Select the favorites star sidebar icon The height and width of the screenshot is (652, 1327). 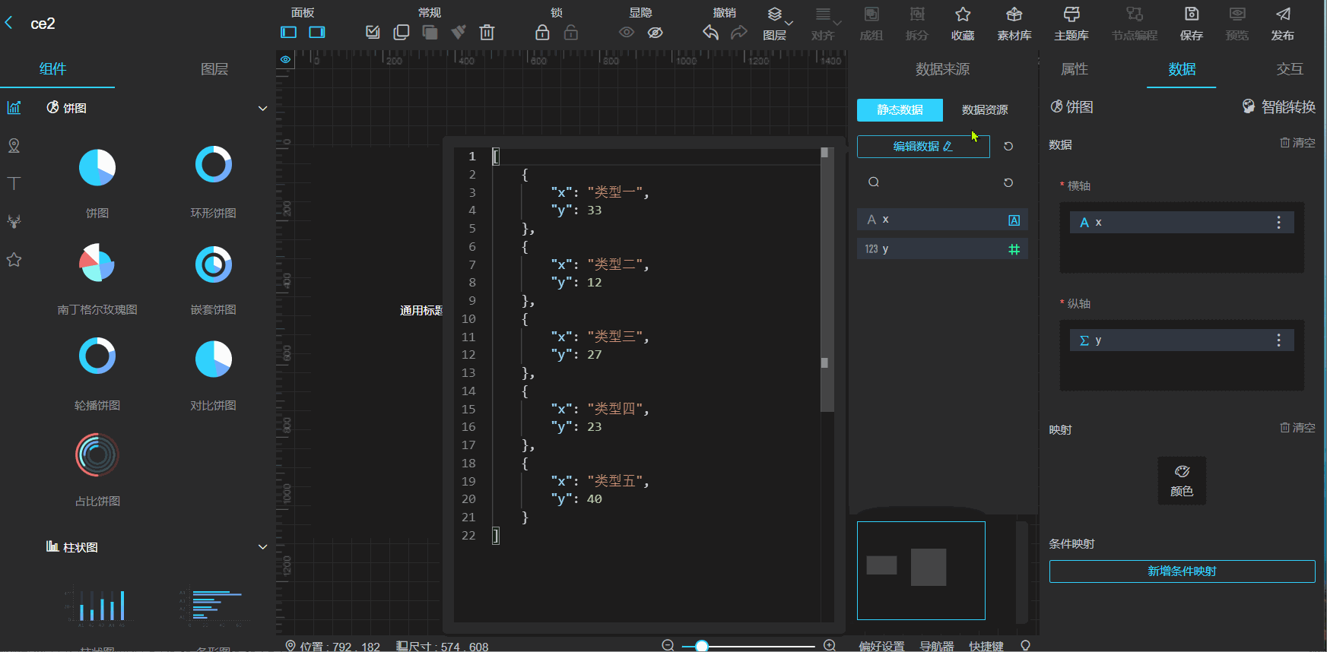click(14, 259)
